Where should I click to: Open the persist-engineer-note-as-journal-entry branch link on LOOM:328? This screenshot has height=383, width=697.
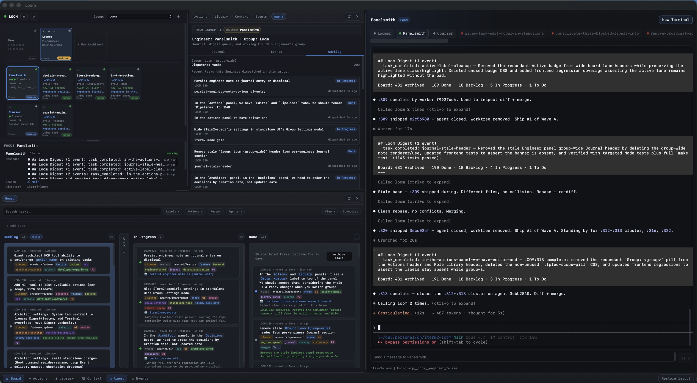(181, 274)
